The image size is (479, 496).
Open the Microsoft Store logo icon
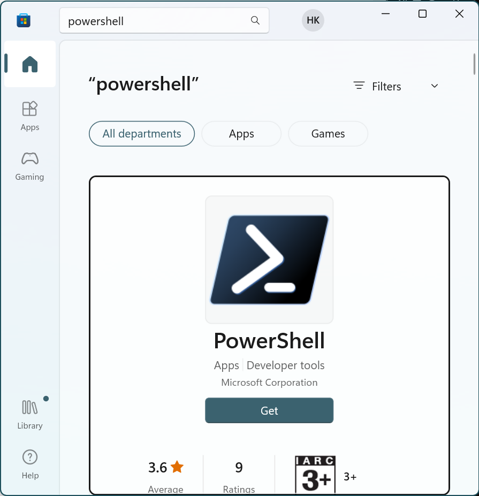click(24, 20)
